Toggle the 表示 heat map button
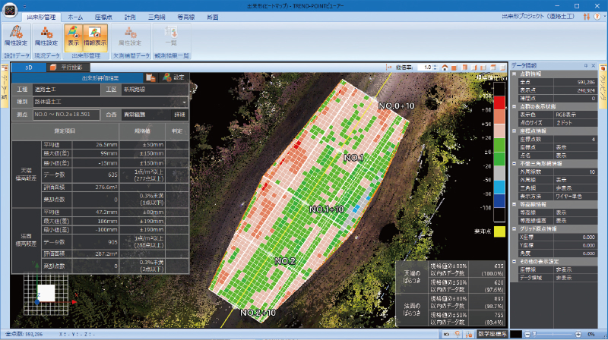Screen dimensions: 608x340 pyautogui.click(x=74, y=36)
